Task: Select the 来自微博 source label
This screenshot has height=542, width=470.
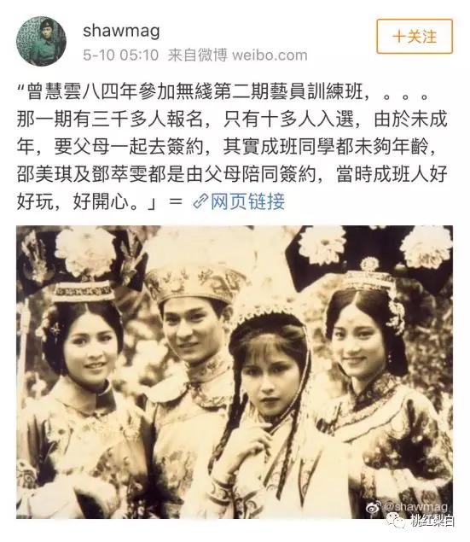Action: coord(198,55)
